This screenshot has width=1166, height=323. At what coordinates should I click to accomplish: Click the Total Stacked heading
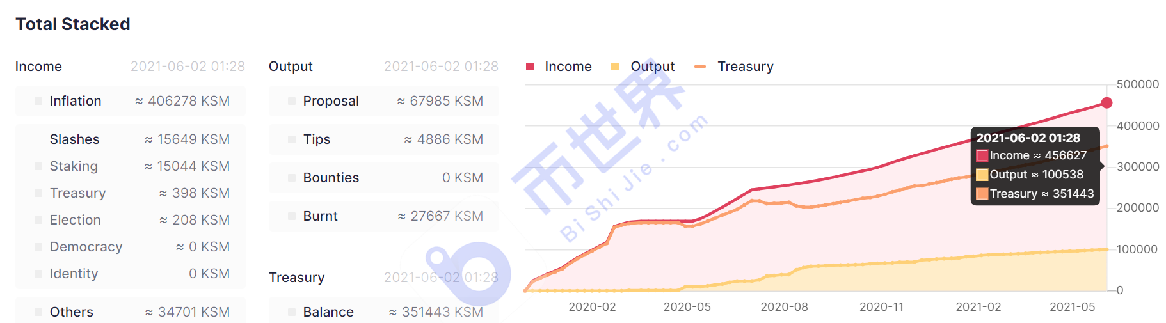click(x=73, y=24)
